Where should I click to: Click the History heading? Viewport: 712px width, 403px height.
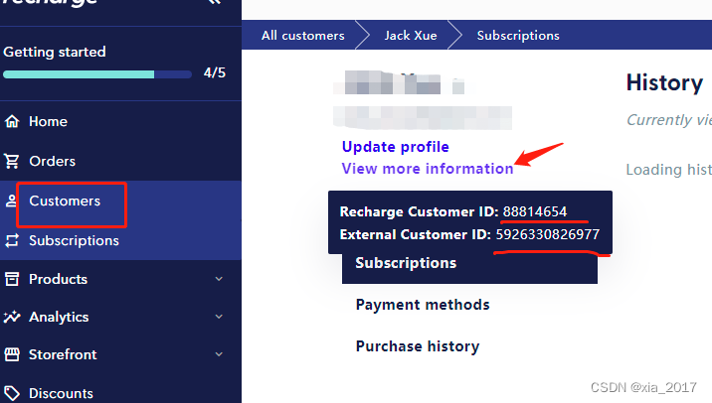pyautogui.click(x=664, y=83)
